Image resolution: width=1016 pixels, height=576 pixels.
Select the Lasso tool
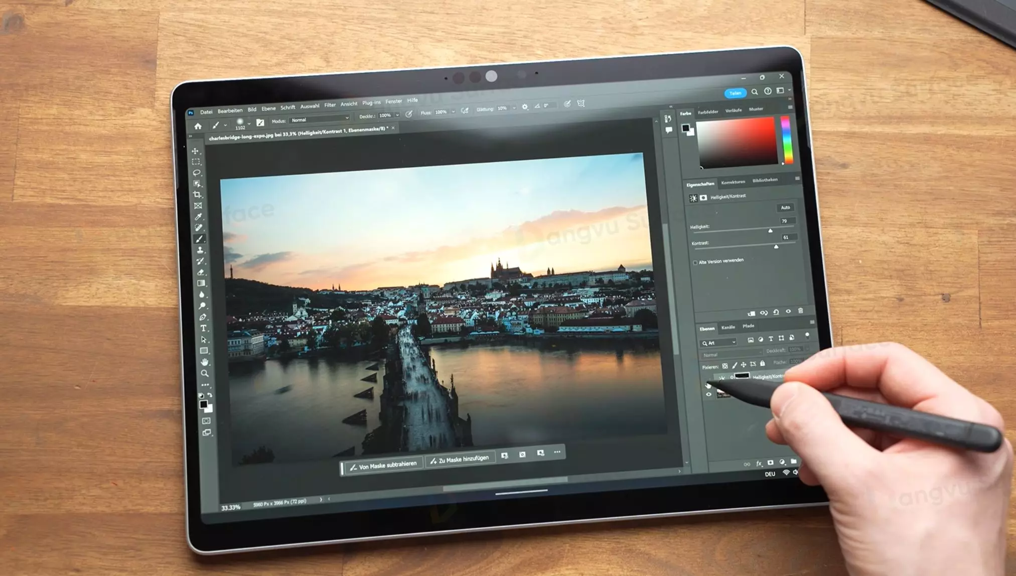tap(197, 173)
